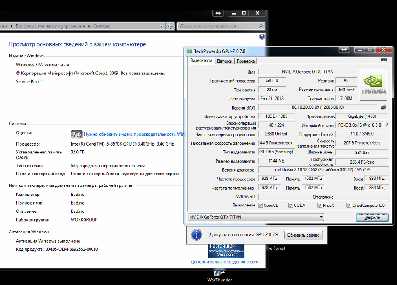
Task: Click the double-arrow button in GPU-Z title bar
Action: click(x=344, y=50)
